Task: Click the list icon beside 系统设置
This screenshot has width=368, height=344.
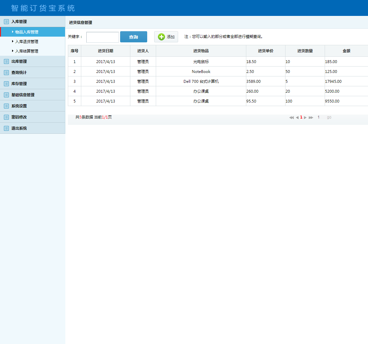Action: point(6,106)
